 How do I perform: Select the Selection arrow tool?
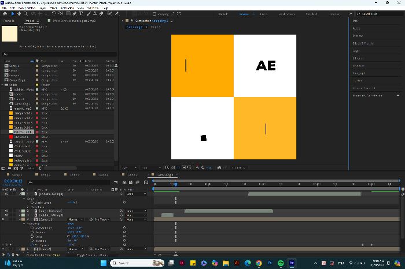pyautogui.click(x=13, y=14)
